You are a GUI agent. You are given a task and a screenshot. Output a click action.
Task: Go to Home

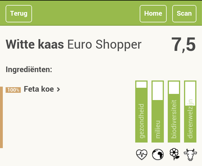pos(153,14)
